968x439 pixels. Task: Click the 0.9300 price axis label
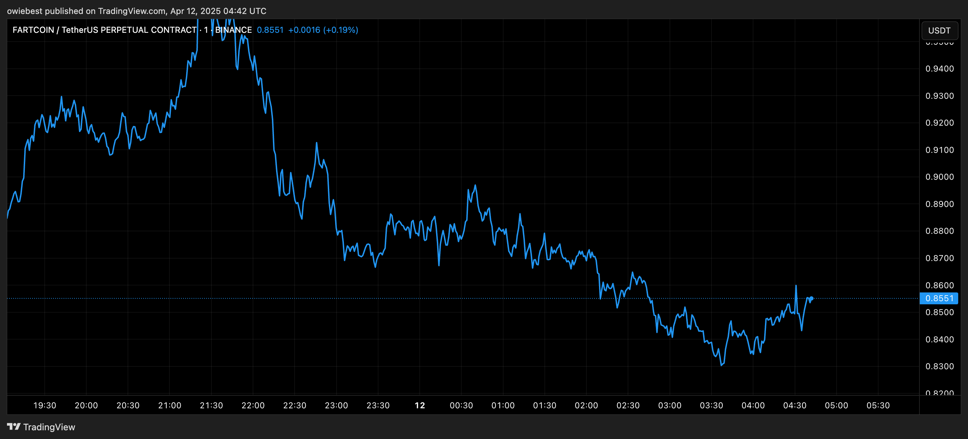(x=939, y=96)
